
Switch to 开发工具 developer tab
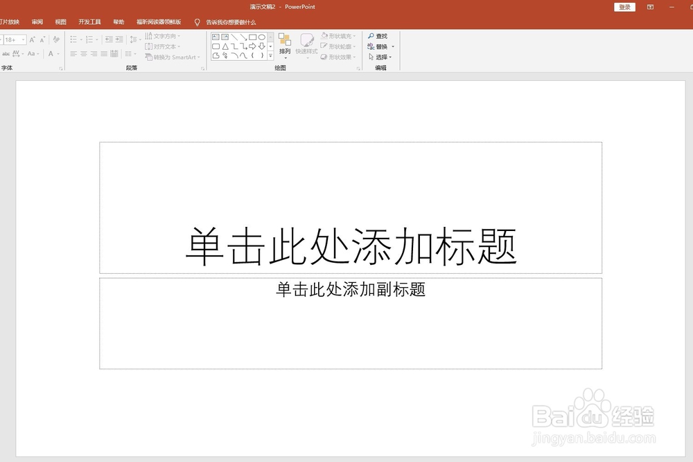click(x=89, y=22)
